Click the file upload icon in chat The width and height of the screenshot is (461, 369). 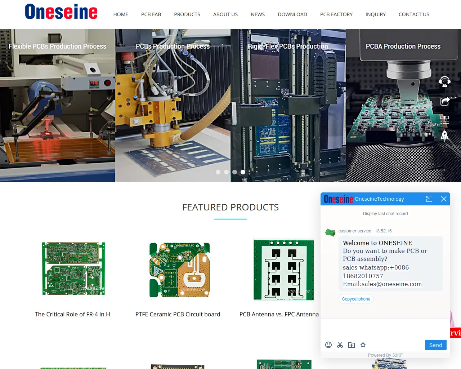[x=352, y=345]
